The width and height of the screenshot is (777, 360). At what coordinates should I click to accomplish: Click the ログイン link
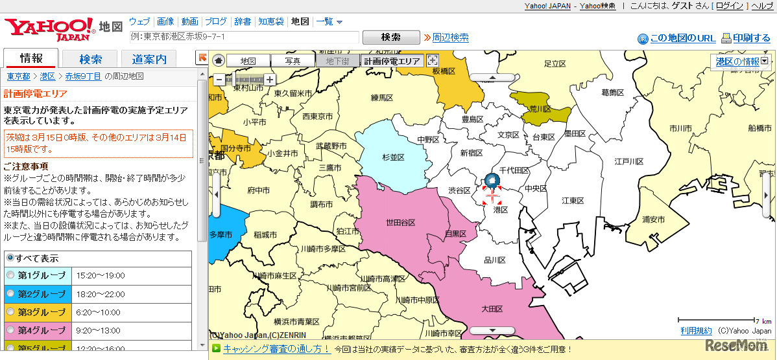(730, 6)
